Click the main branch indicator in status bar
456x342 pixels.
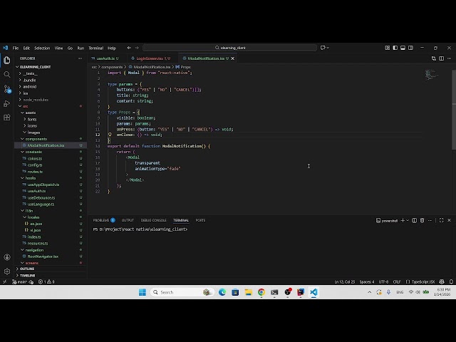coord(19,281)
